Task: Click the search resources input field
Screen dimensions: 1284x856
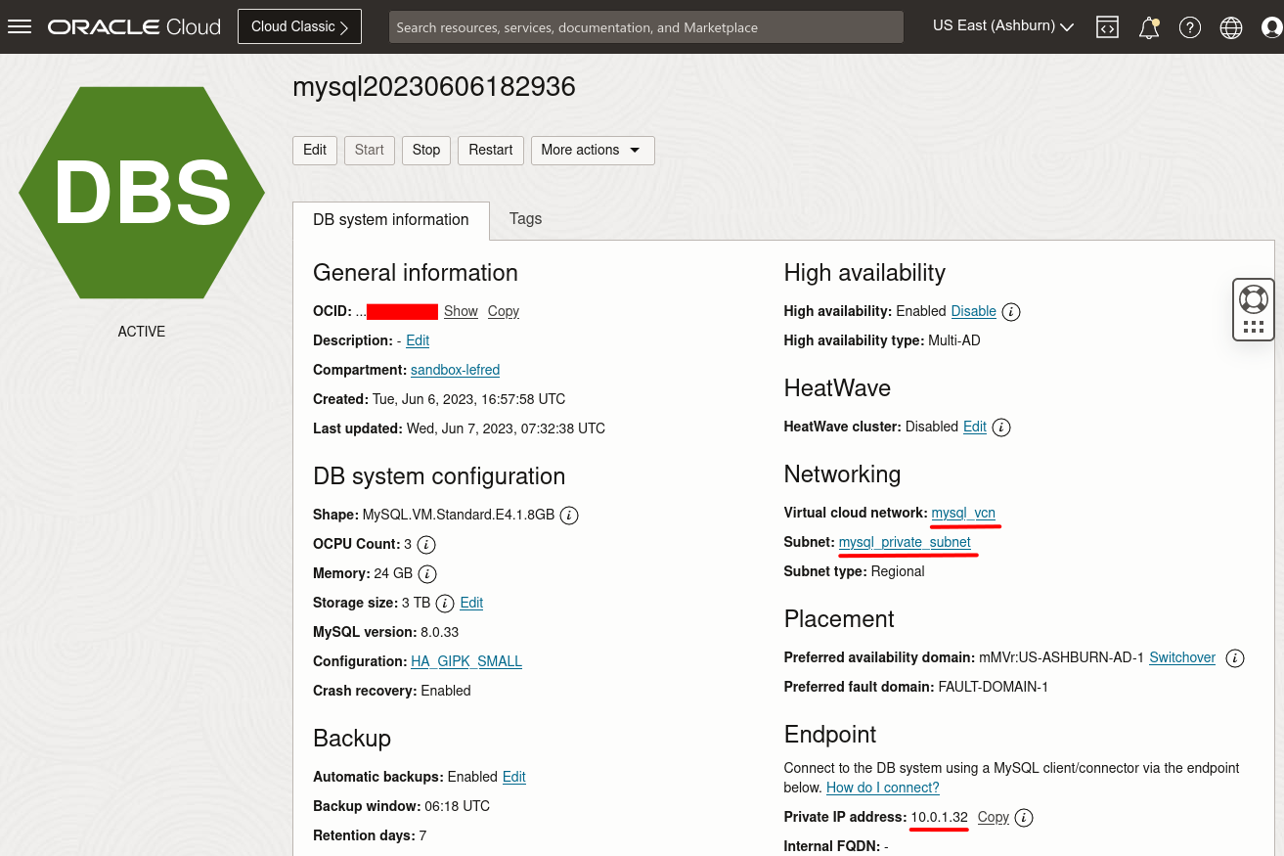Action: click(x=645, y=26)
